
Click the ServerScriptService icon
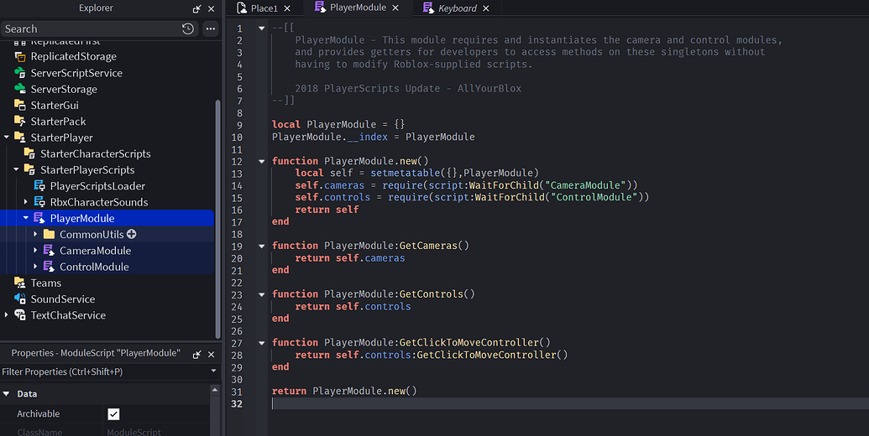[x=20, y=72]
